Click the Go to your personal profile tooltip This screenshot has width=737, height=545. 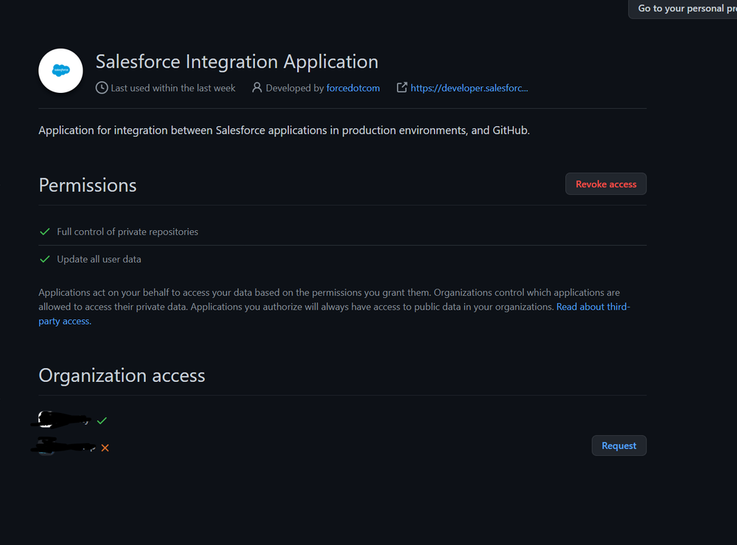685,9
